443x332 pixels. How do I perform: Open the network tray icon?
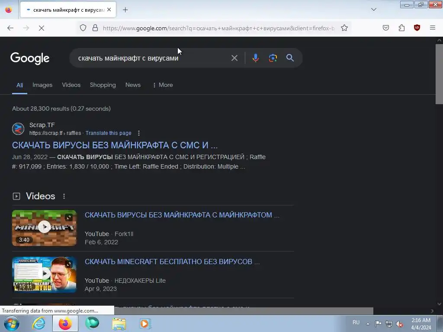pyautogui.click(x=389, y=324)
